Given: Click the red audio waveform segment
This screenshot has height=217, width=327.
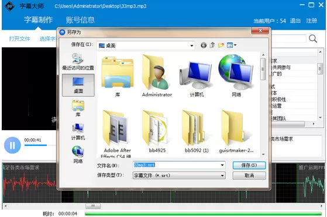Looking at the screenshot, I should (x=29, y=183).
